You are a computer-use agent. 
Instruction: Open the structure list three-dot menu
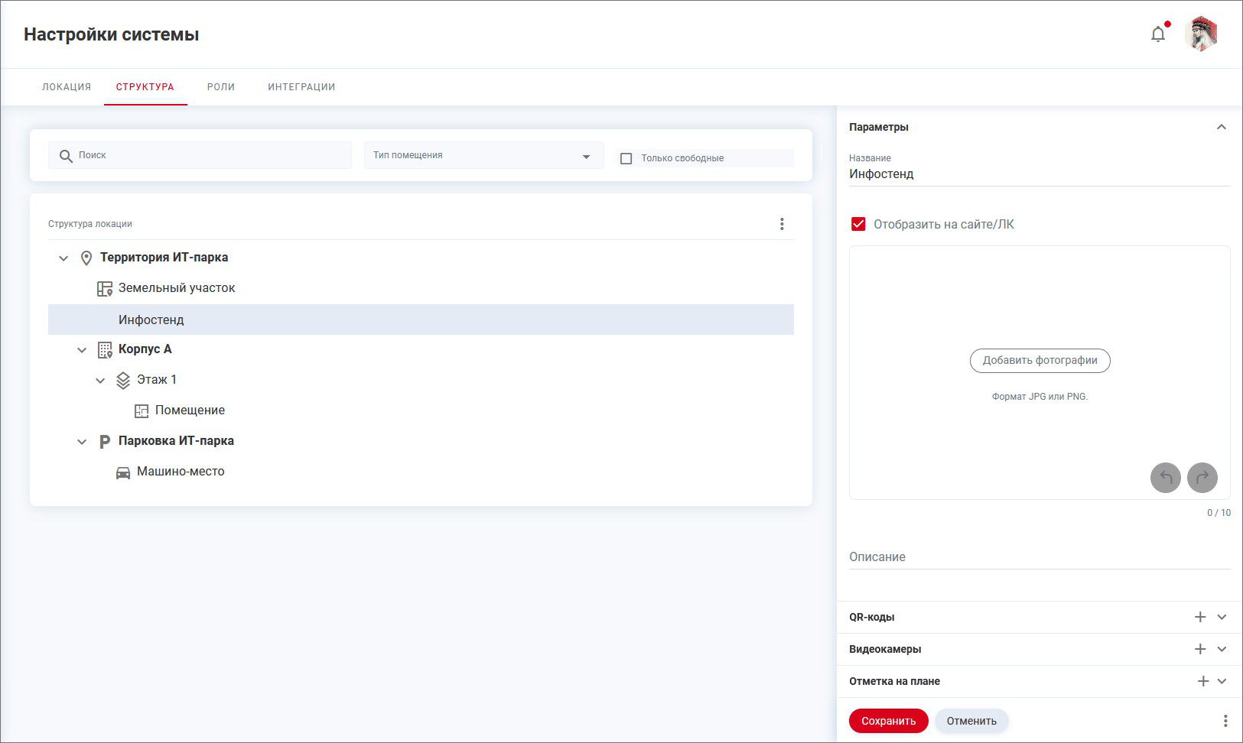tap(782, 224)
